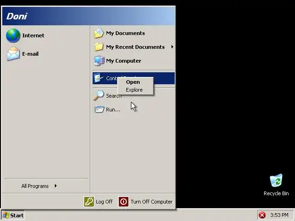Click the Turn Off Computer power icon
295x221 pixels.
click(124, 202)
